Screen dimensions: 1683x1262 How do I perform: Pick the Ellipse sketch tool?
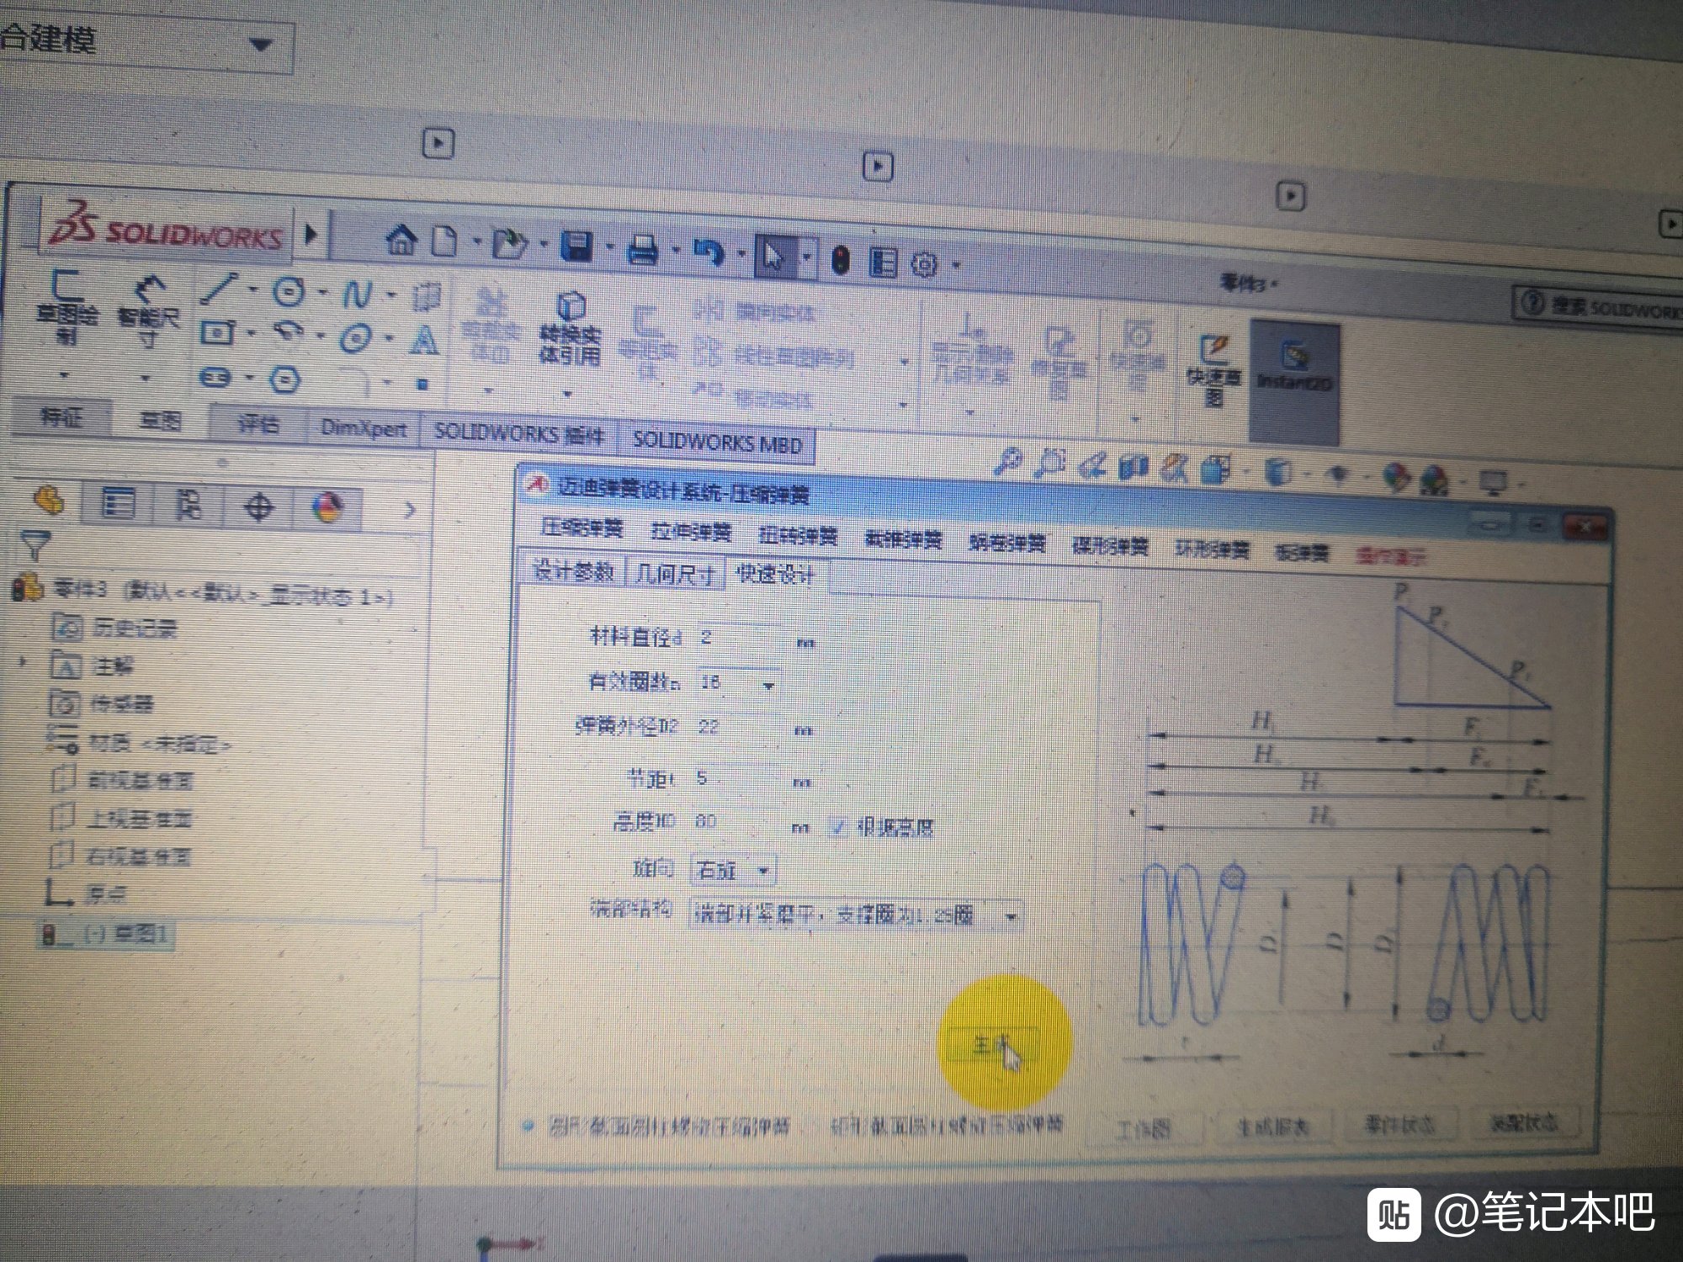point(356,339)
